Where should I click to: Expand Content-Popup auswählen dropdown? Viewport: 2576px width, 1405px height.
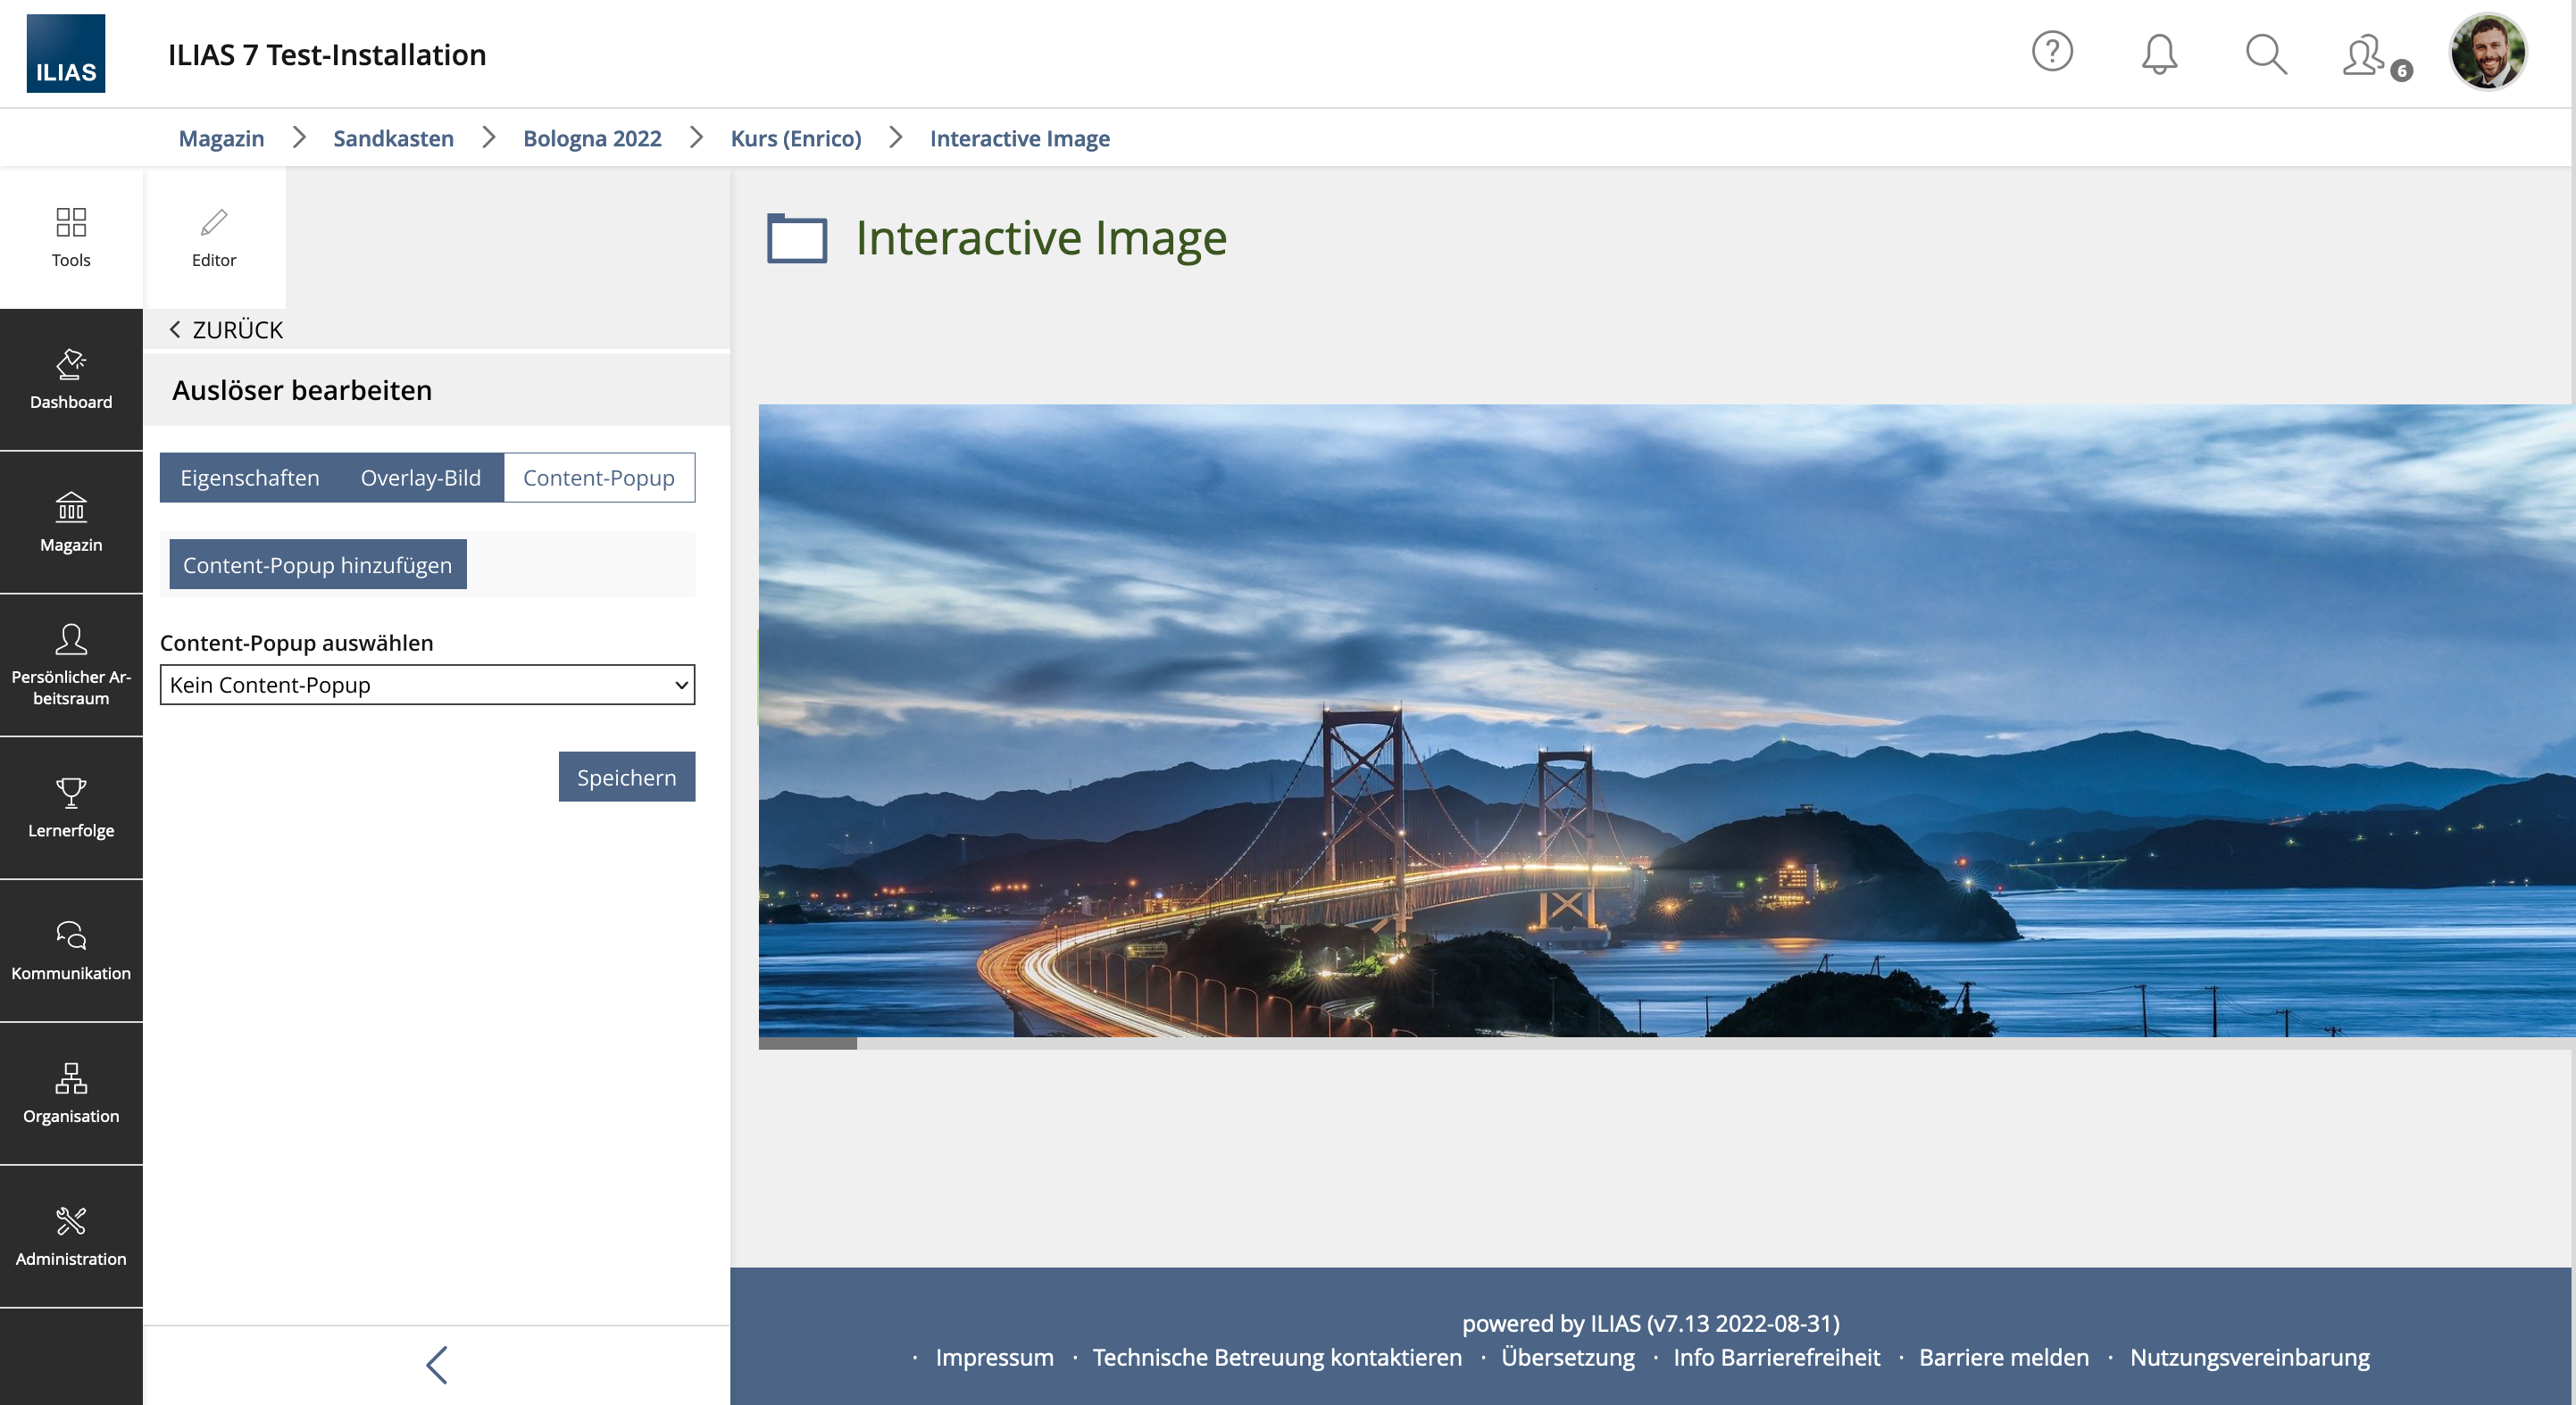427,685
